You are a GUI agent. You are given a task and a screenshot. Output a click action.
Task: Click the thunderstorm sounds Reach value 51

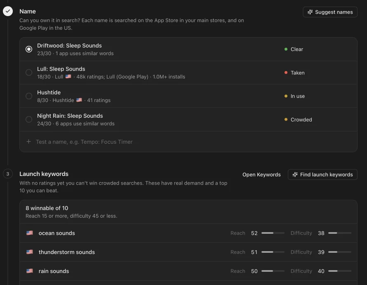pyautogui.click(x=254, y=252)
